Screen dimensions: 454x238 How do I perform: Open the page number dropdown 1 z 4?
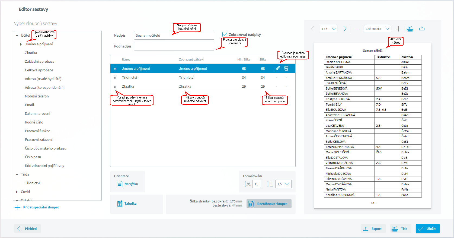tap(328, 29)
